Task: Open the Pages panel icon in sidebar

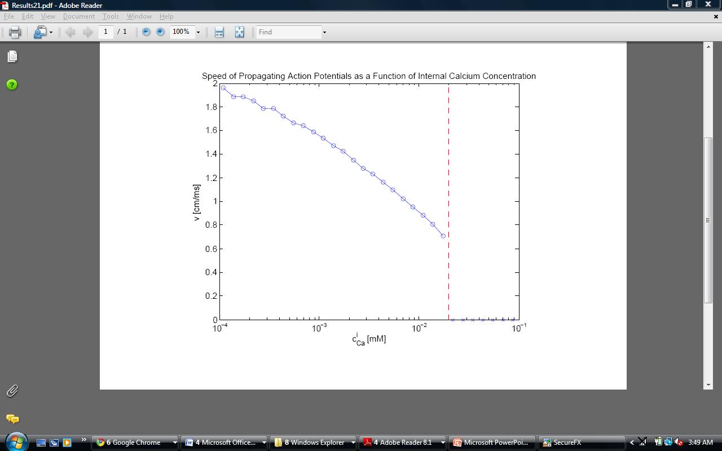Action: [x=12, y=56]
